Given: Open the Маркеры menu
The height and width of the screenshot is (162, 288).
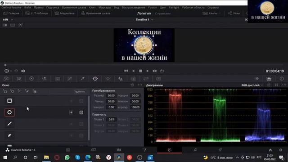Looking at the screenshot, I should [105, 8].
